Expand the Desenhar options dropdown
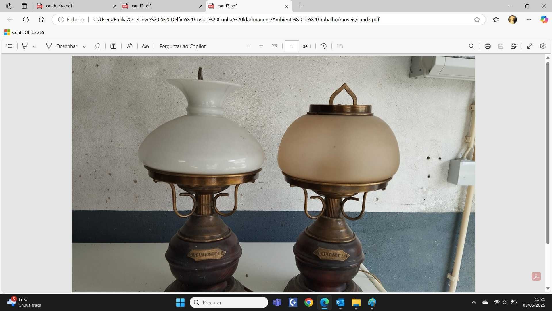This screenshot has height=311, width=552. click(x=84, y=46)
